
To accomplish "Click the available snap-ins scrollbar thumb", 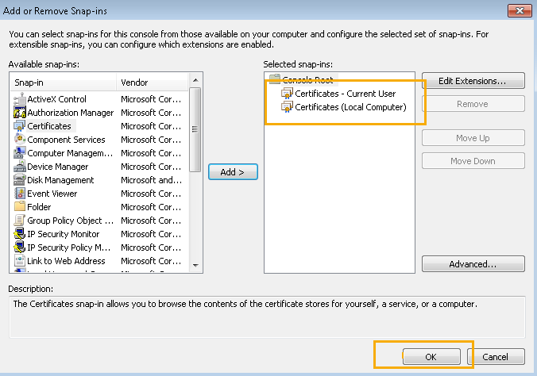I will 195,129.
